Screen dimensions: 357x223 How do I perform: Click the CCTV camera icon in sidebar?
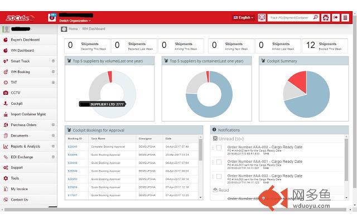tap(6, 93)
